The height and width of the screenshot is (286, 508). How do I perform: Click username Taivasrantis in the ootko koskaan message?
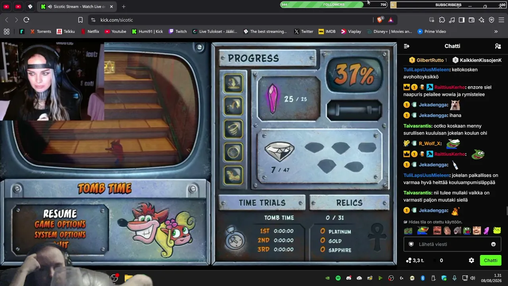[x=417, y=126]
